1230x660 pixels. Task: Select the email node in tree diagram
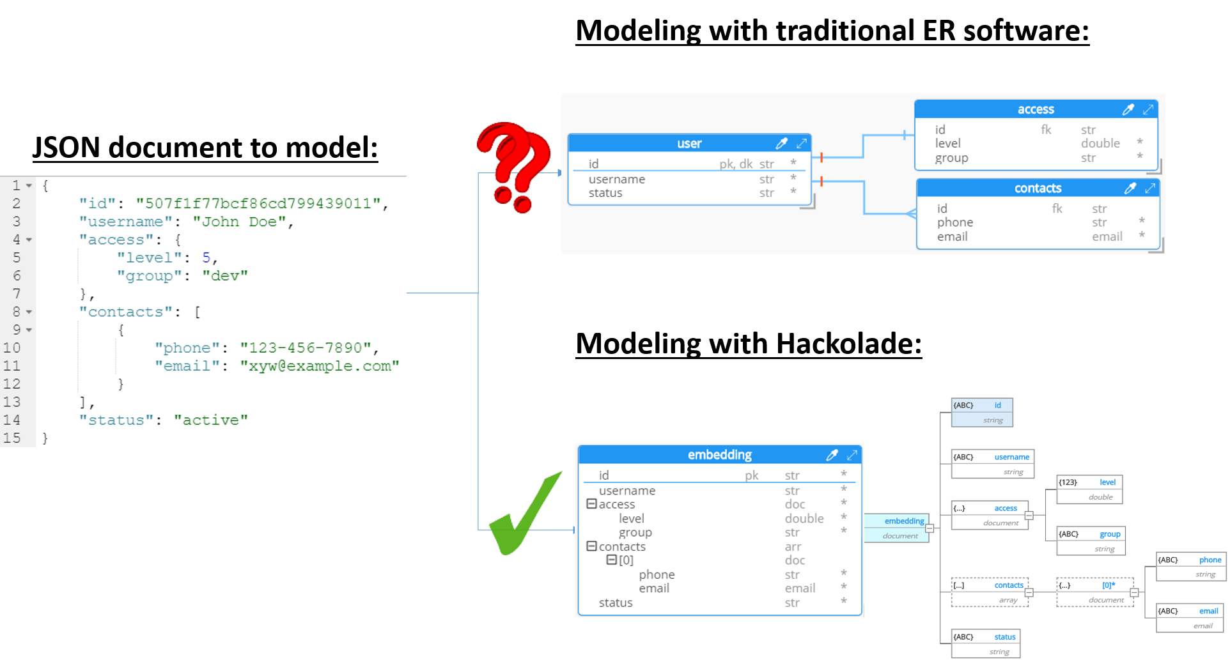(1190, 618)
